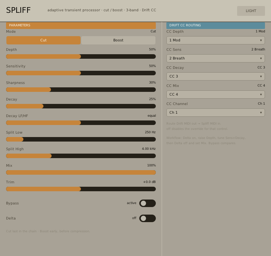This screenshot has height=256, width=271.
Task: Click the DRIFT CC ROUTING header
Action: [x=216, y=25]
